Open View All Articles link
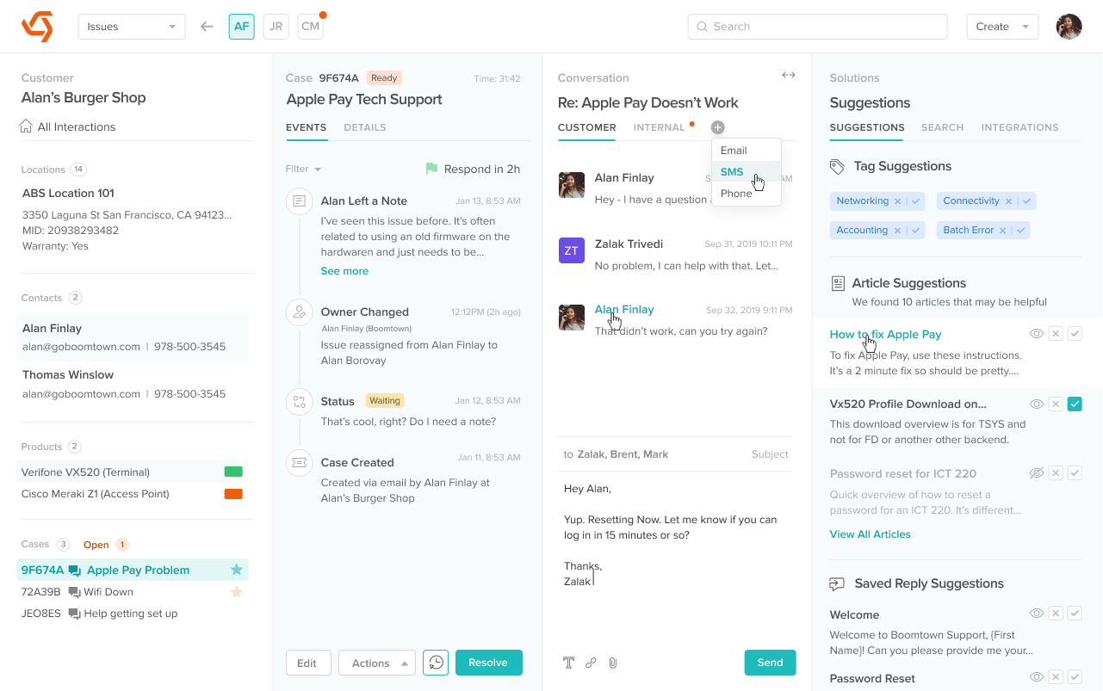The width and height of the screenshot is (1103, 691). click(871, 534)
